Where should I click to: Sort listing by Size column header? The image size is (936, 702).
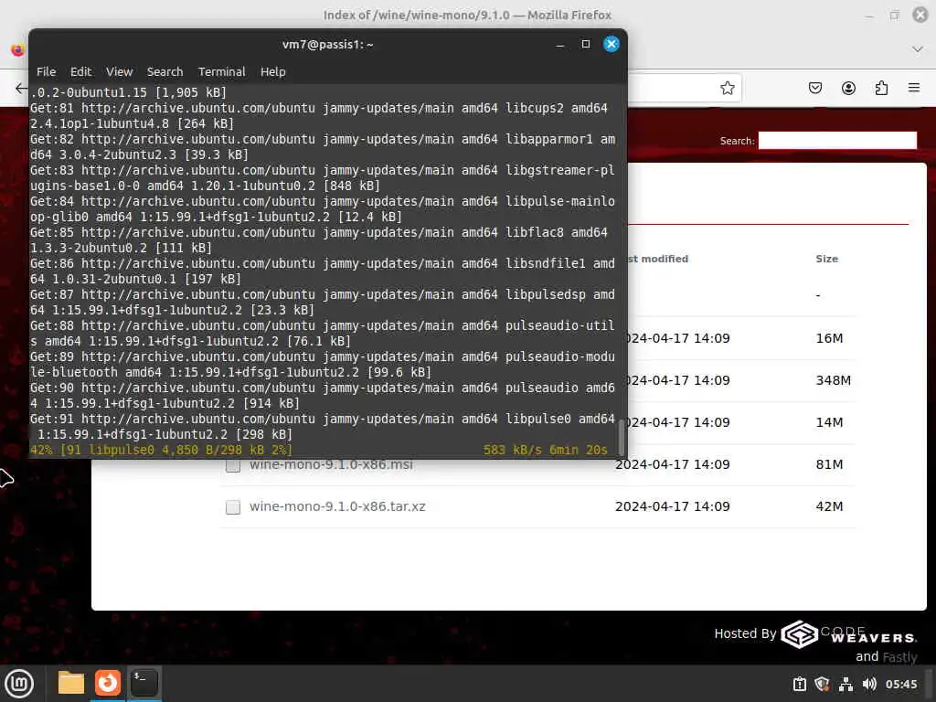click(x=826, y=259)
